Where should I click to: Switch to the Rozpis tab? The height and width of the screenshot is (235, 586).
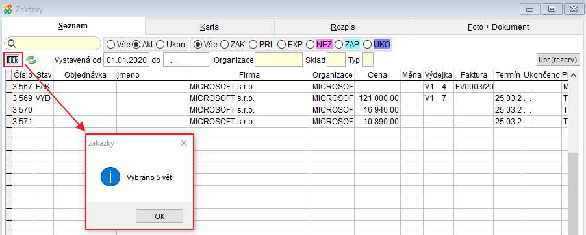point(343,27)
